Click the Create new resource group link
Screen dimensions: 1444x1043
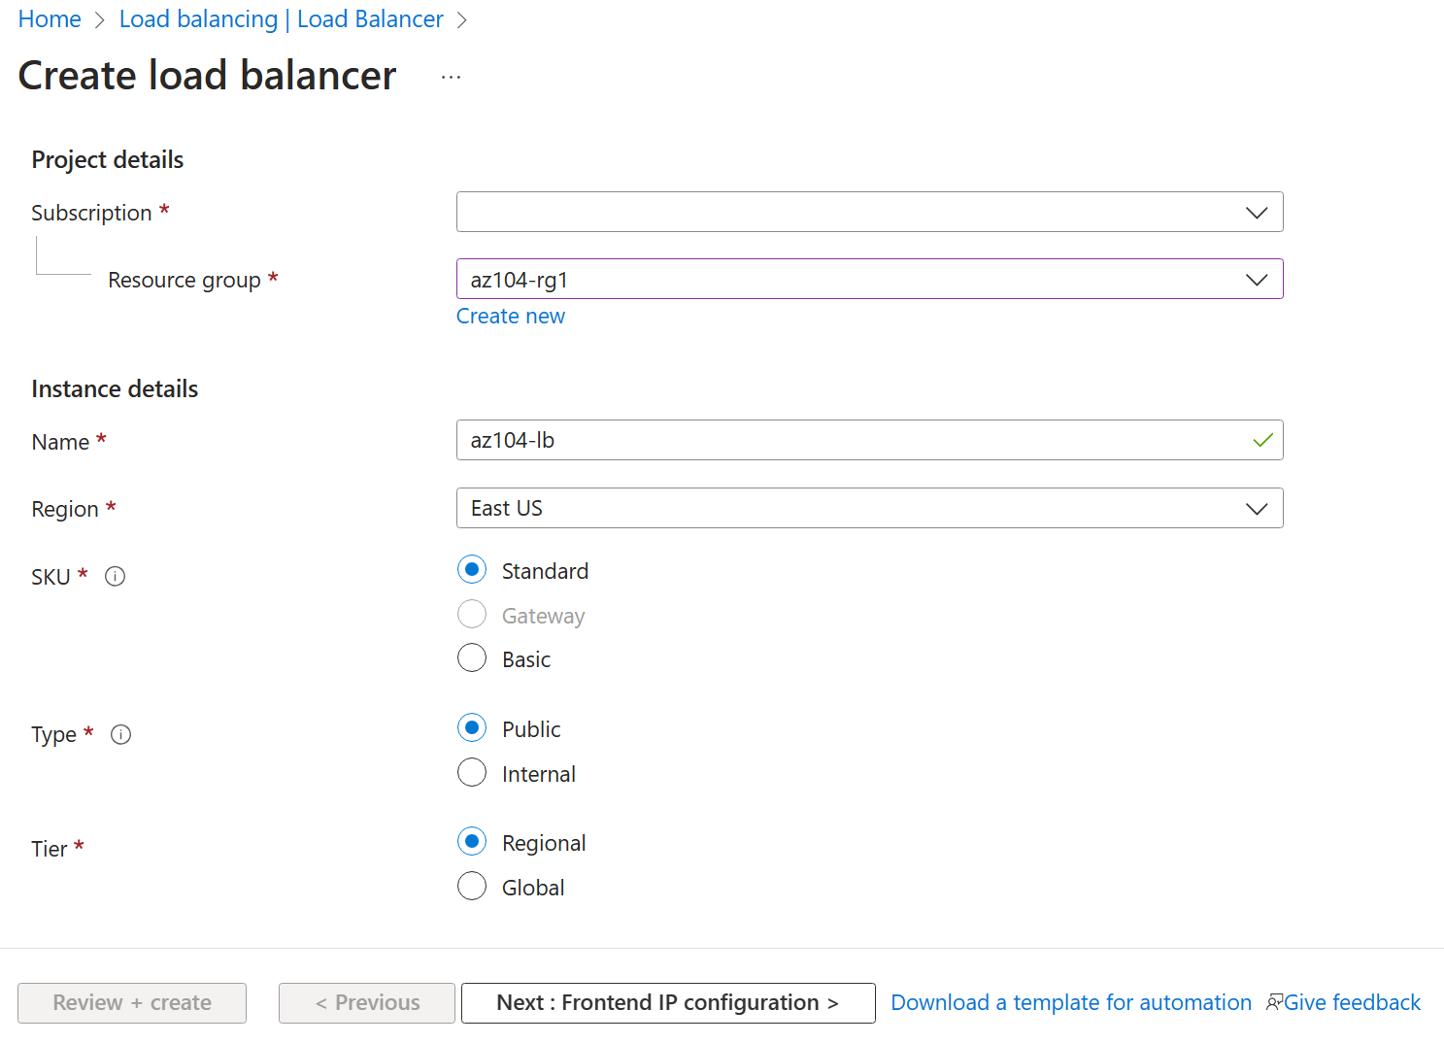point(511,316)
